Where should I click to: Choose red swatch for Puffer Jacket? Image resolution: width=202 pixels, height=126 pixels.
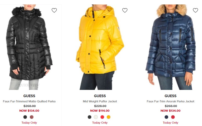(x=102, y=117)
